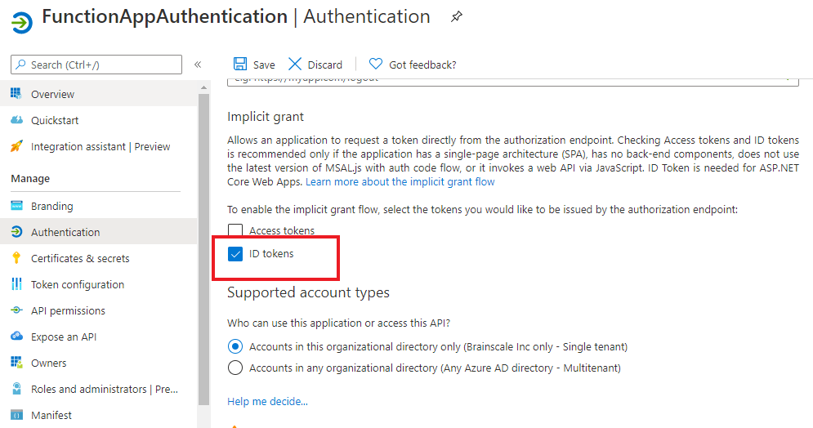
Task: Open Certificates & secrets
Action: pyautogui.click(x=99, y=258)
